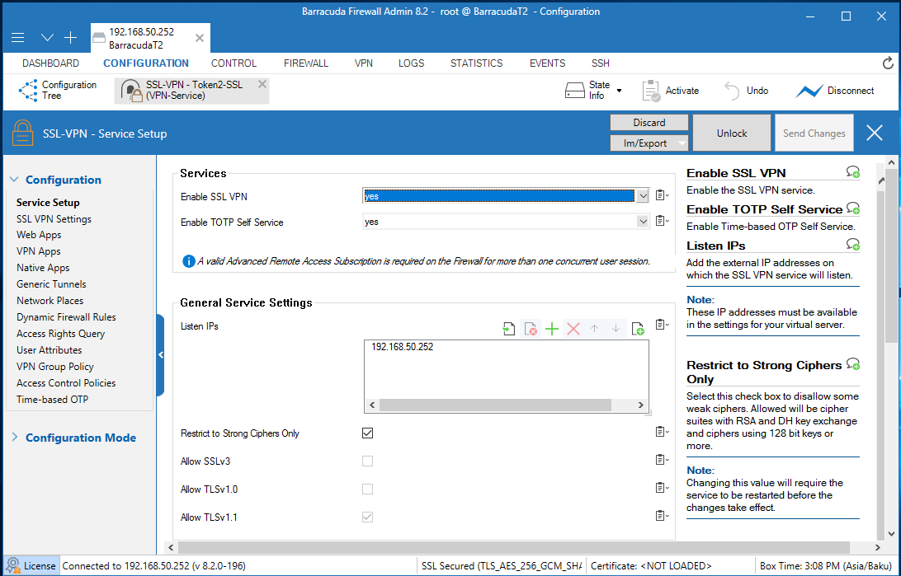The height and width of the screenshot is (576, 901).
Task: Click the Listen IPs horizontal scrollbar
Action: [x=495, y=405]
